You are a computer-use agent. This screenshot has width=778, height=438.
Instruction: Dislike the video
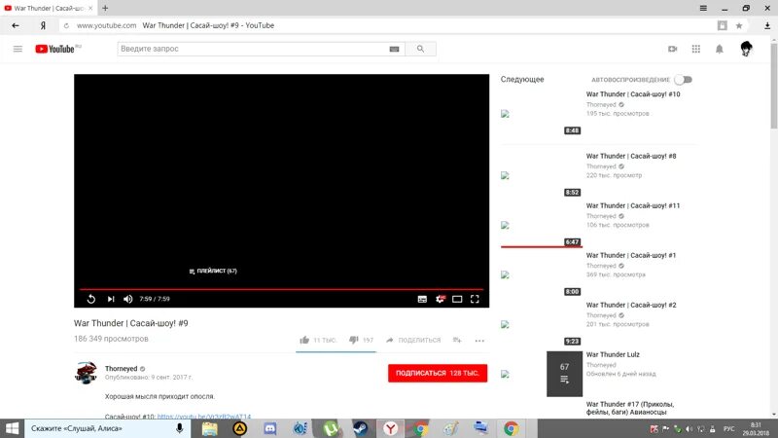click(x=361, y=340)
